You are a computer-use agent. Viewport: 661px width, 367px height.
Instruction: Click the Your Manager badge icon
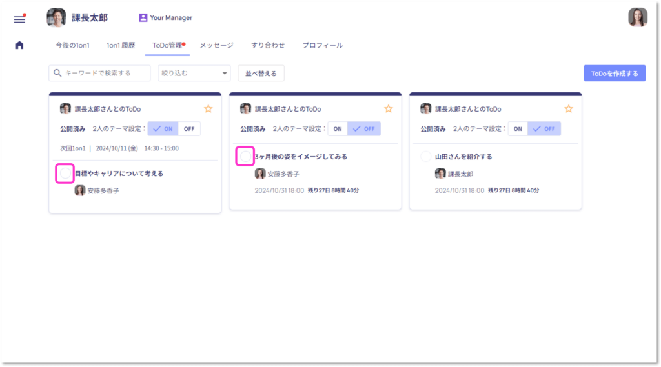[143, 17]
